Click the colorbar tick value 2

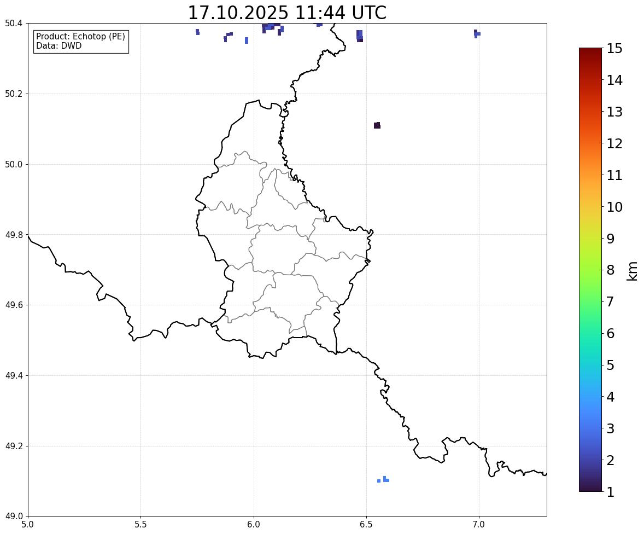611,460
